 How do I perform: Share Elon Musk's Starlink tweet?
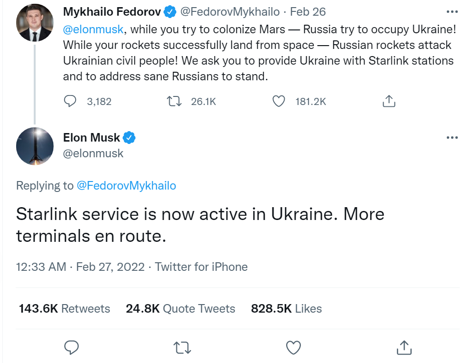[x=405, y=347]
